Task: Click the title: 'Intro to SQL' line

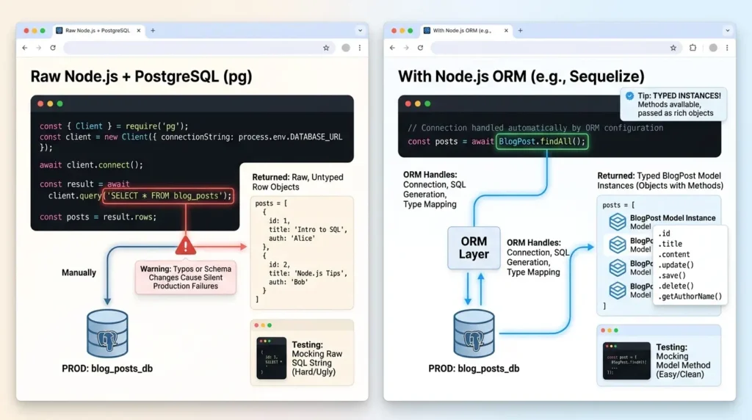Action: pyautogui.click(x=308, y=230)
